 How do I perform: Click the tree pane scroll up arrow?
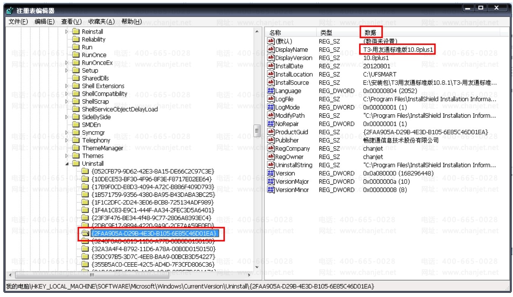click(257, 32)
